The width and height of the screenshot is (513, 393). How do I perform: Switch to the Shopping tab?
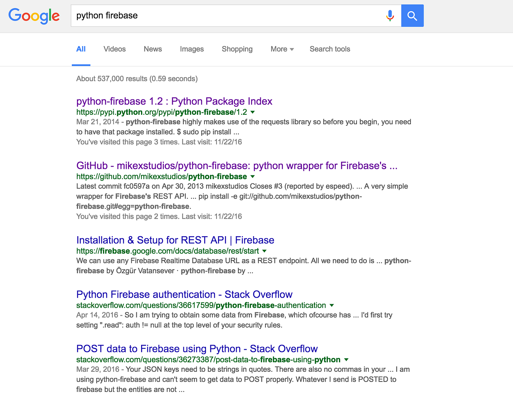pos(237,49)
